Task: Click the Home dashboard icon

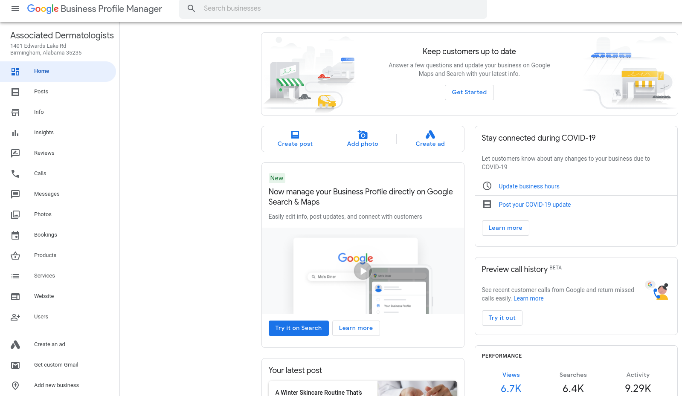Action: point(15,72)
